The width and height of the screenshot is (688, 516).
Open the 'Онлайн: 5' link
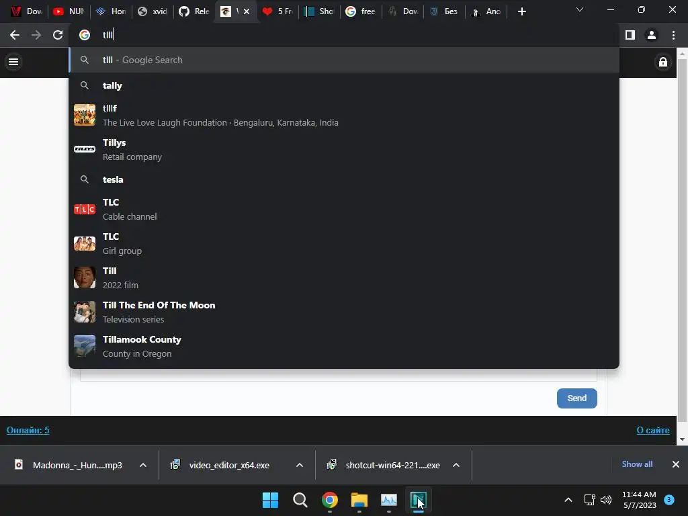click(x=28, y=430)
